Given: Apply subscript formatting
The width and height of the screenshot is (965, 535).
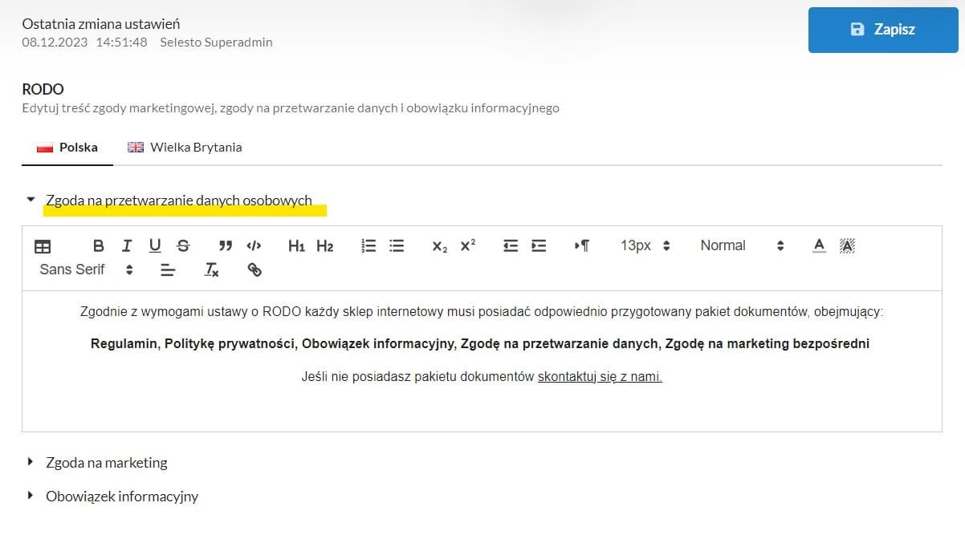Looking at the screenshot, I should coord(439,246).
